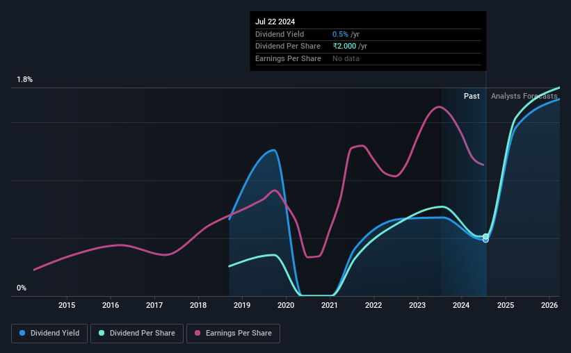Viewport: 571px width, 353px height.
Task: Click the 2024 x-axis year label
Action: point(461,305)
